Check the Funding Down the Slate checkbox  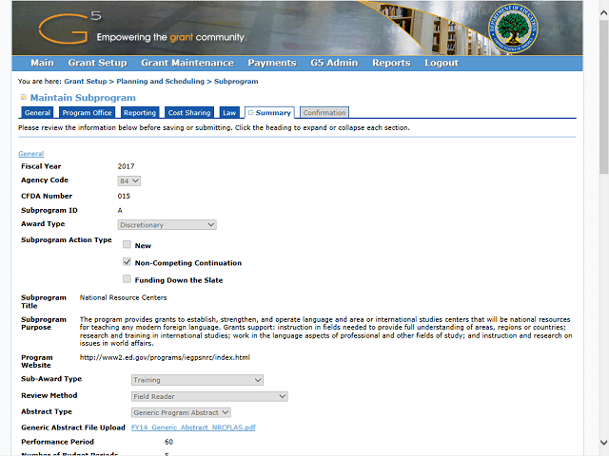[x=127, y=278]
